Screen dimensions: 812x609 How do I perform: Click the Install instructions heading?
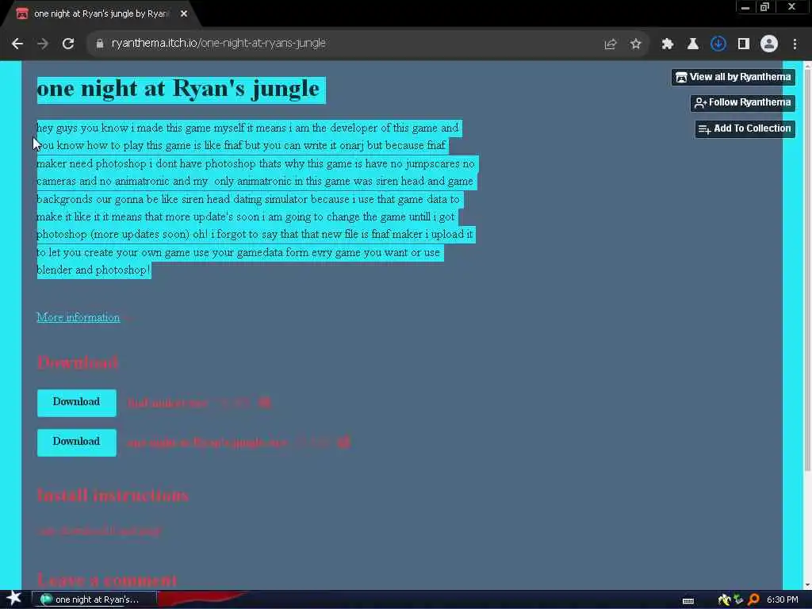(x=113, y=495)
